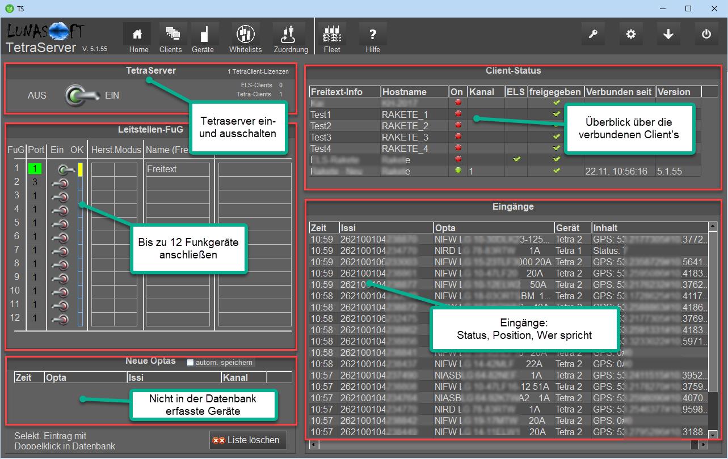Select client row Test3

505,137
